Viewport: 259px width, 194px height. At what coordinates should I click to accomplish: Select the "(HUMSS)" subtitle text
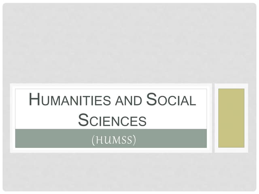pos(113,139)
